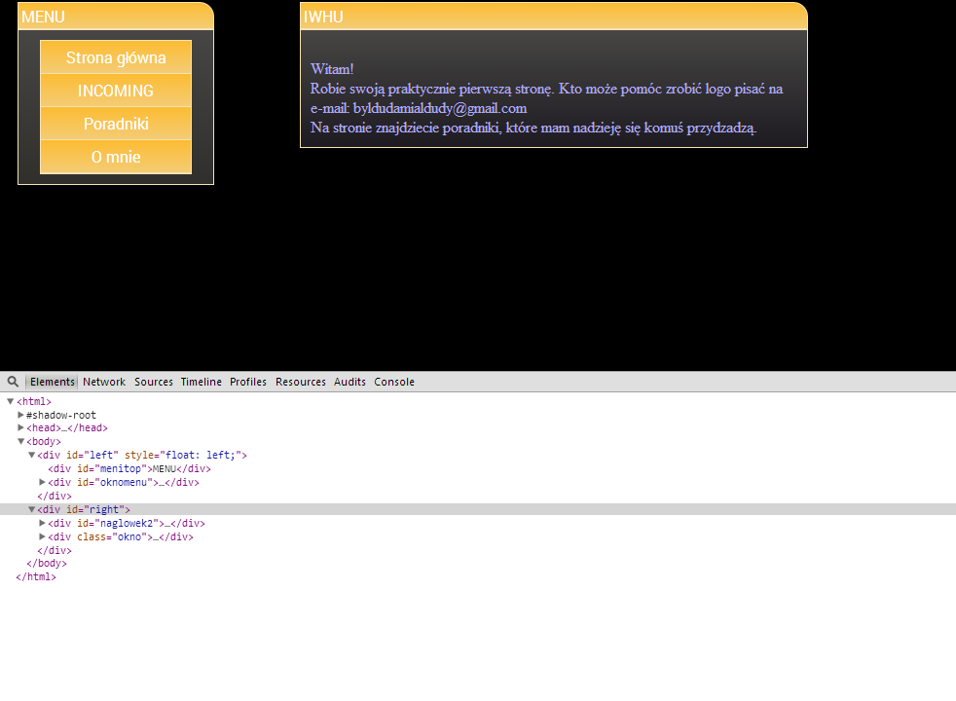Viewport: 956px width, 701px height.
Task: Click the MENU header bar
Action: point(116,16)
